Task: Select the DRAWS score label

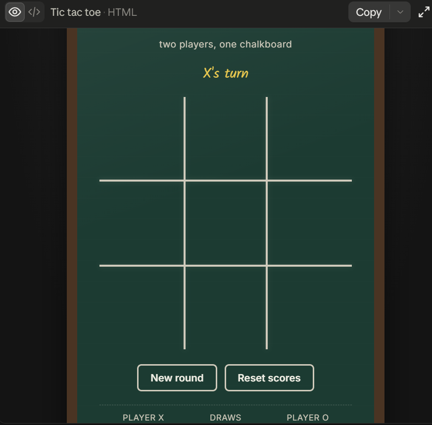Action: click(225, 418)
